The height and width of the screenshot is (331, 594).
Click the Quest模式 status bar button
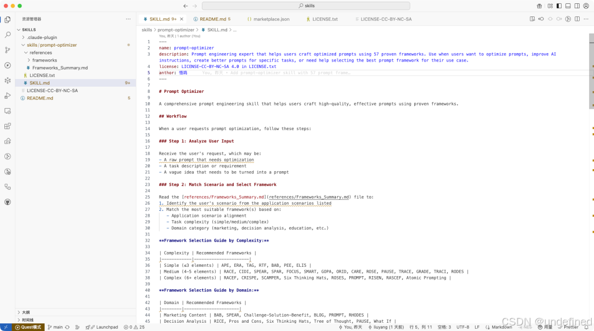pos(29,327)
